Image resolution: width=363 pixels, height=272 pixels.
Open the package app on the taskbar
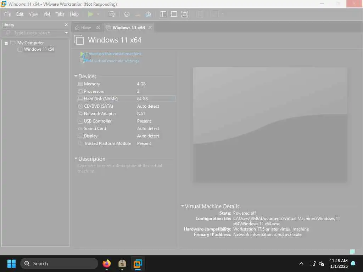(122, 263)
